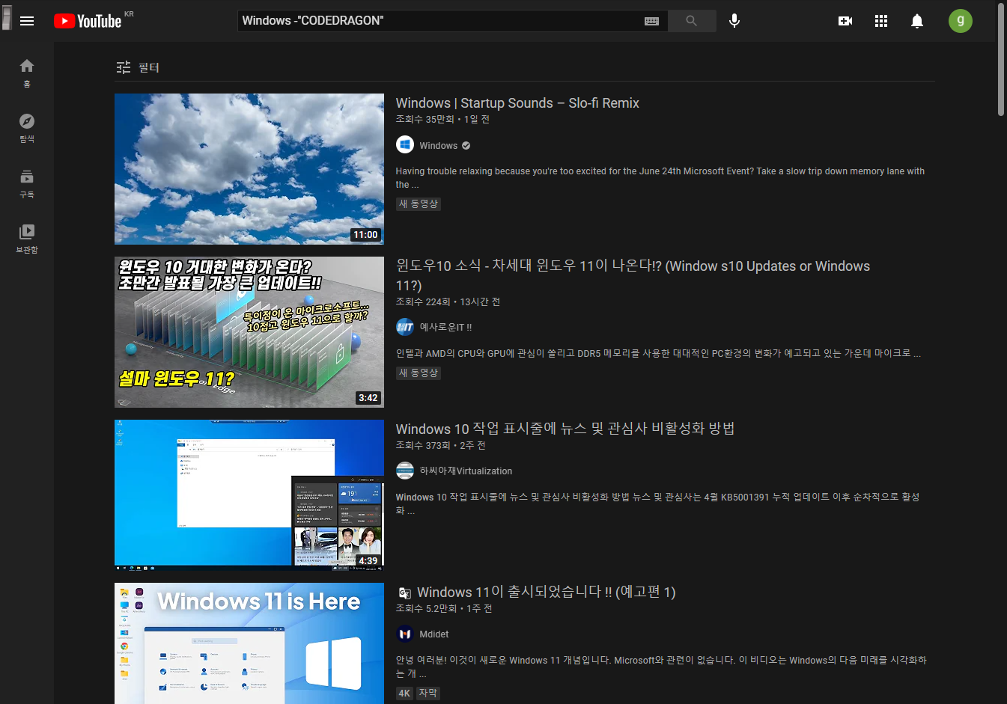Screen dimensions: 1007x704
Task: Open the create video camera icon
Action: 845,21
